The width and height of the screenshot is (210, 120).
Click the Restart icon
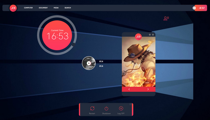[92, 108]
